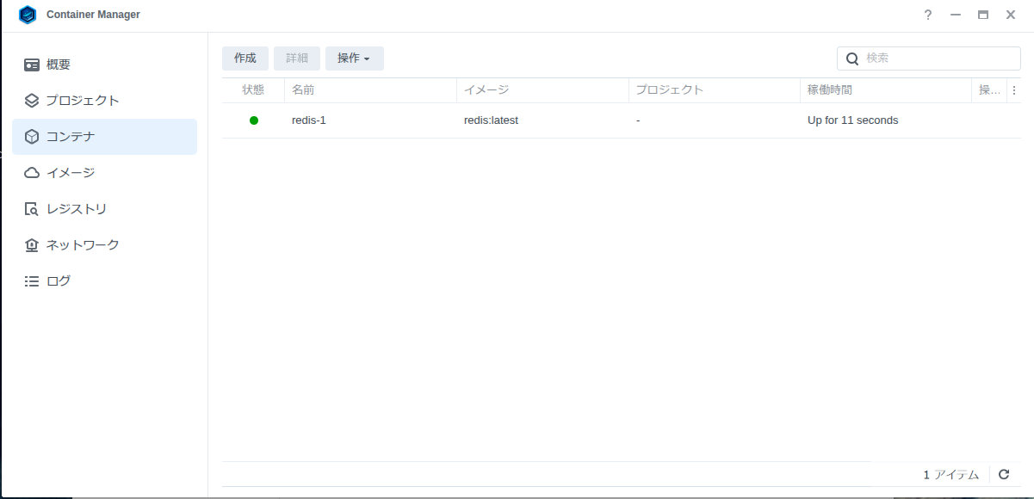Go to プロジェクト menu item
Screen dimensions: 1034x499
point(104,101)
